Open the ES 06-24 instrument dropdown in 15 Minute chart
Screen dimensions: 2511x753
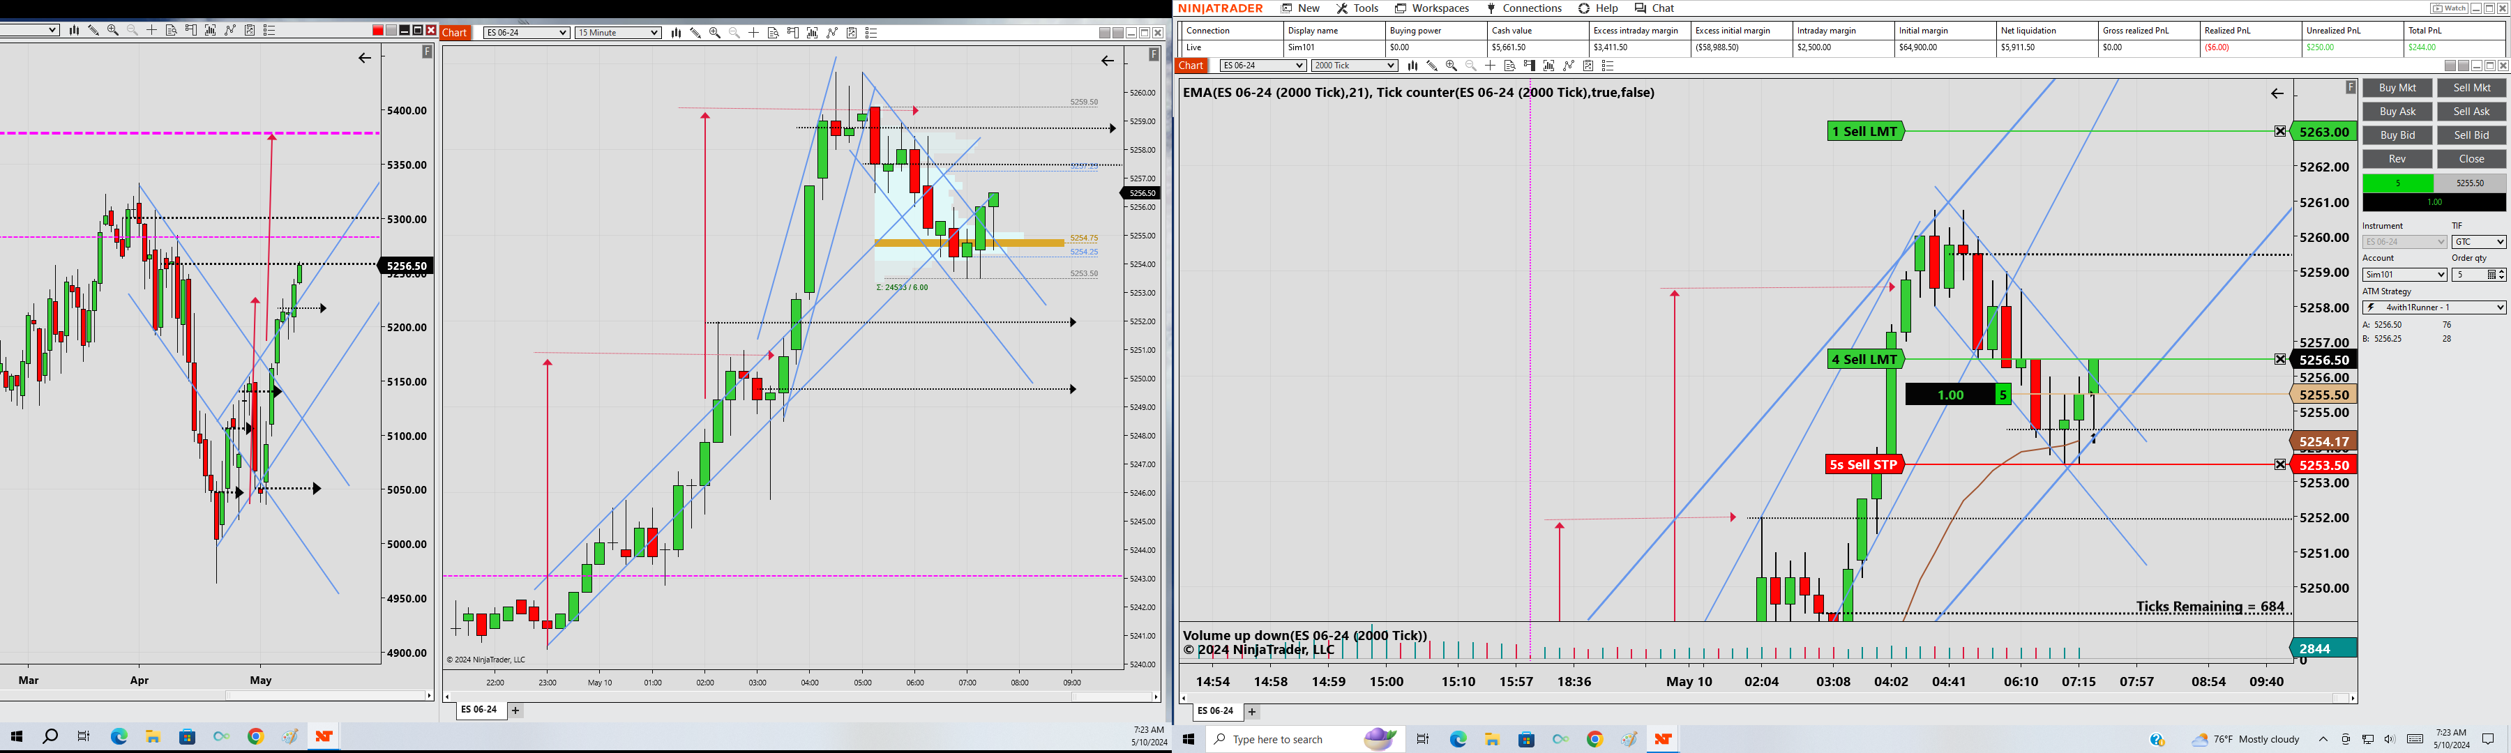[527, 32]
